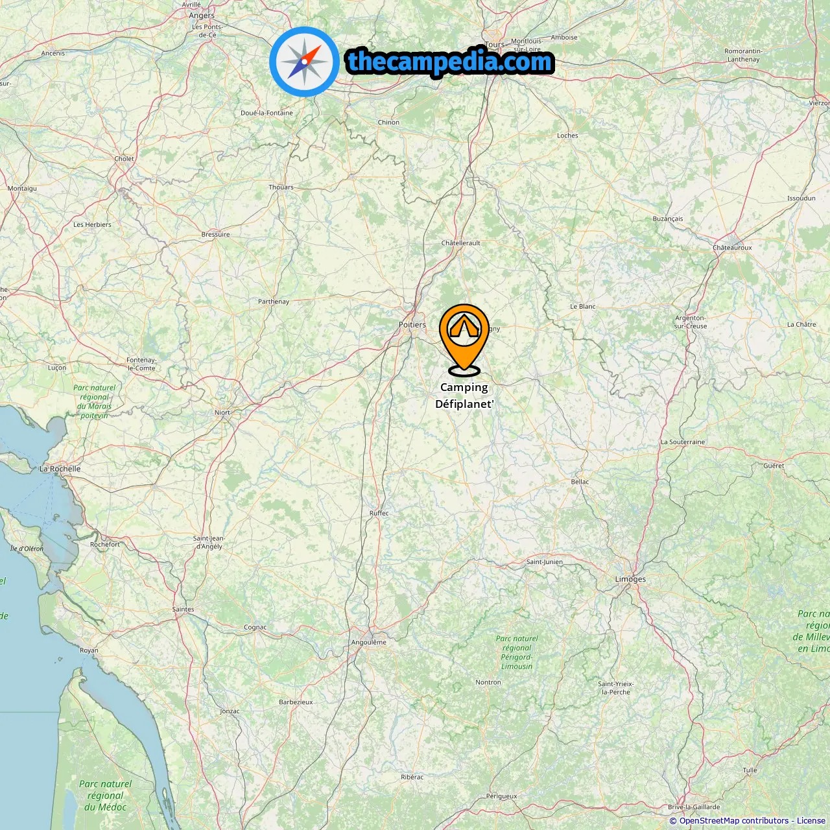Click the Châteauroux town label

click(732, 247)
